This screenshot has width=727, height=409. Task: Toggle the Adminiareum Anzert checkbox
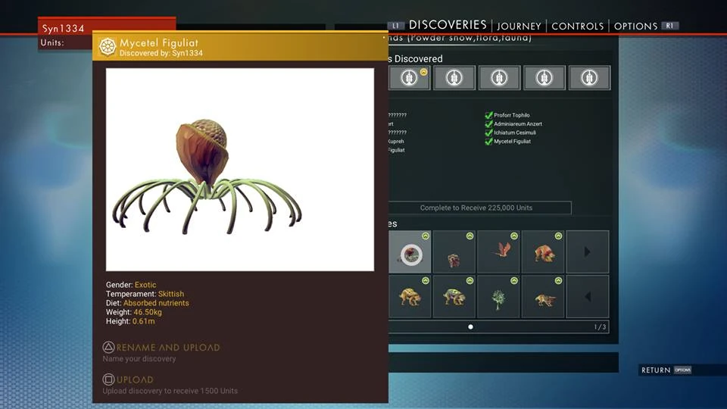[x=488, y=123]
